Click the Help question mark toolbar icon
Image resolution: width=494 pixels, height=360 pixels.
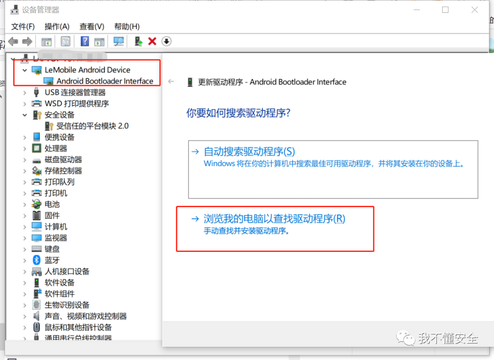tap(85, 41)
